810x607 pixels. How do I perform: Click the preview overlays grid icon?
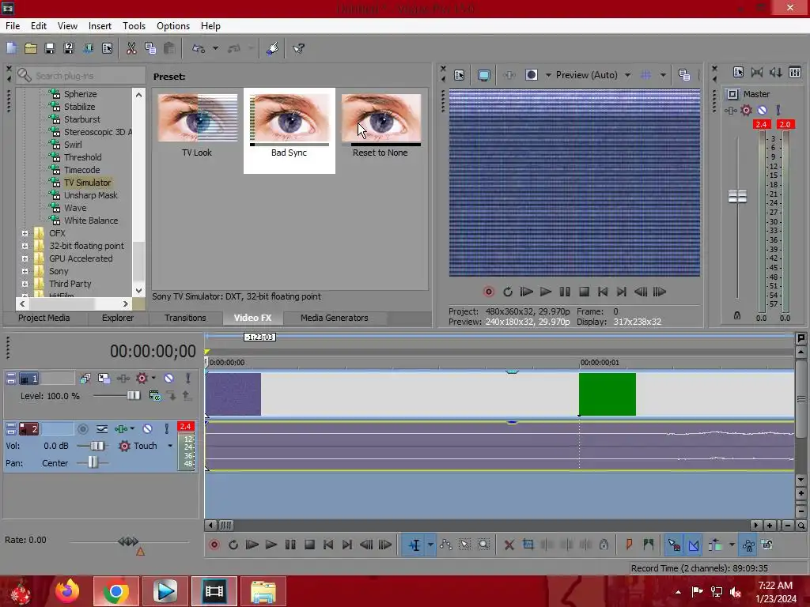[645, 75]
